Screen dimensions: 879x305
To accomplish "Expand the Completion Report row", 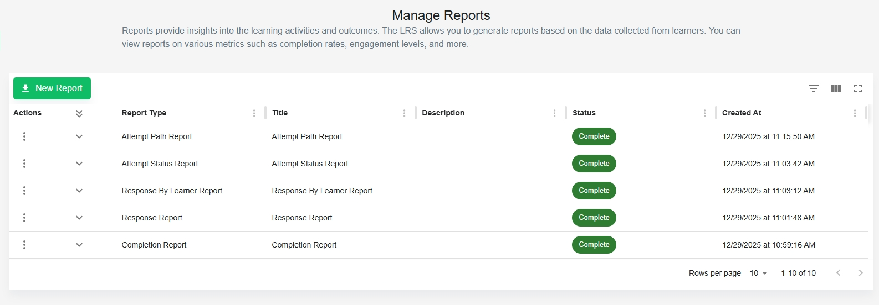I will pos(79,245).
